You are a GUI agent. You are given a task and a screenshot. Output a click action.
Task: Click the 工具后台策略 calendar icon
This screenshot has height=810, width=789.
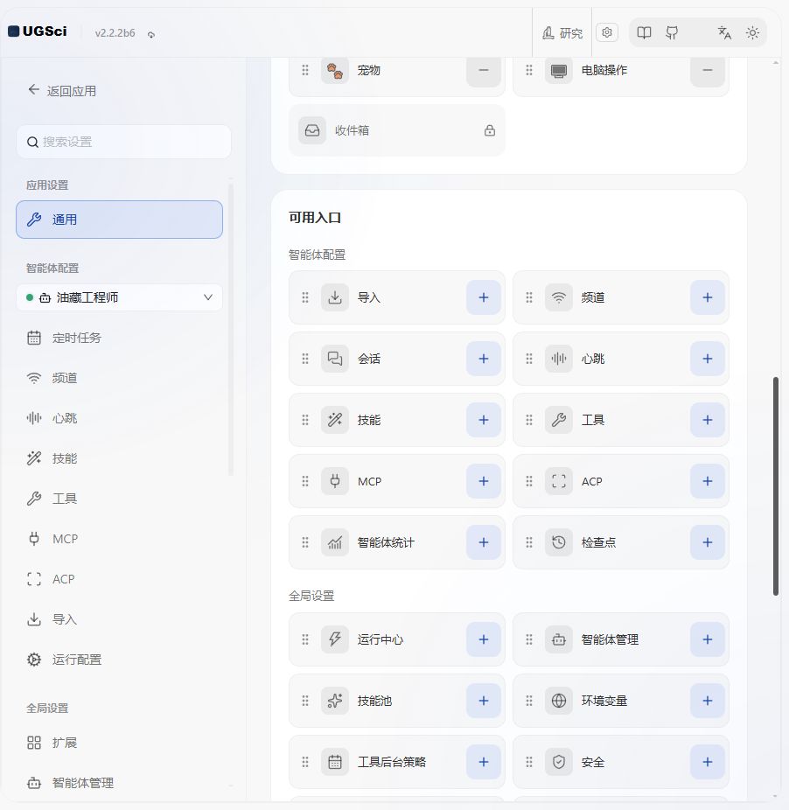pos(335,762)
